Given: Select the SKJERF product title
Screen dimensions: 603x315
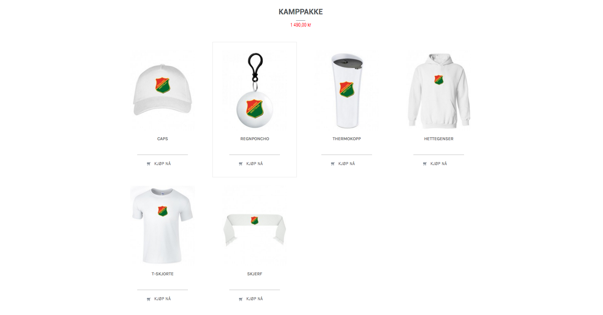Looking at the screenshot, I should pyautogui.click(x=255, y=274).
